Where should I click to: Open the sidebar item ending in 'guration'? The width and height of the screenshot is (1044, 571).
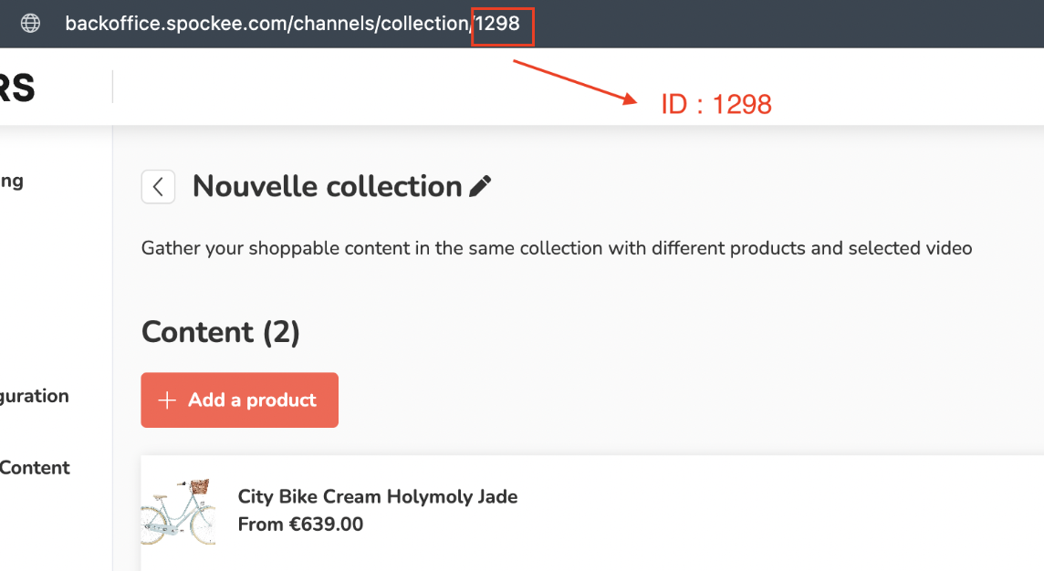[x=35, y=396]
